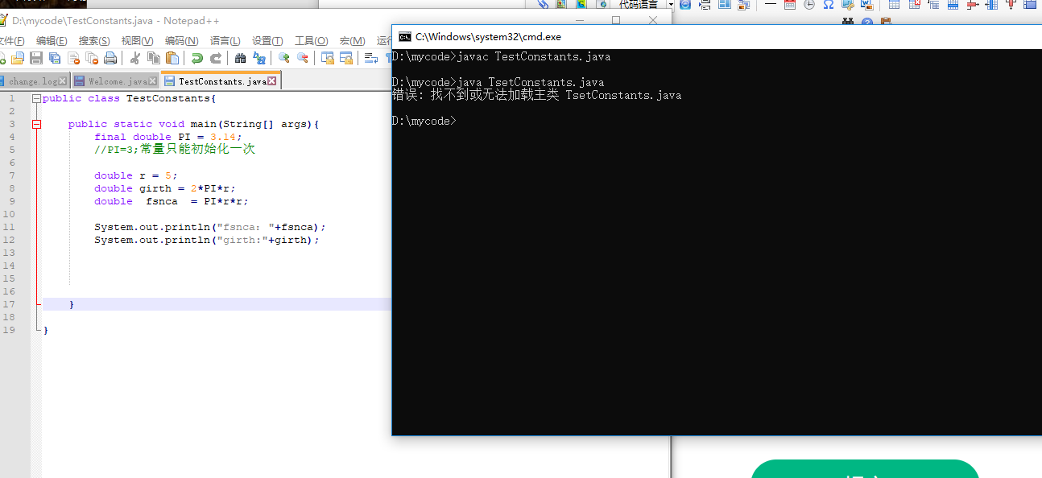Undo last edit with the green arrow
The image size is (1042, 478).
pyautogui.click(x=197, y=58)
